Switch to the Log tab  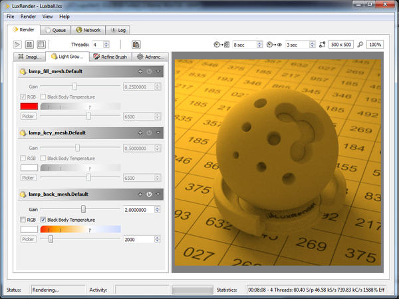coord(118,30)
